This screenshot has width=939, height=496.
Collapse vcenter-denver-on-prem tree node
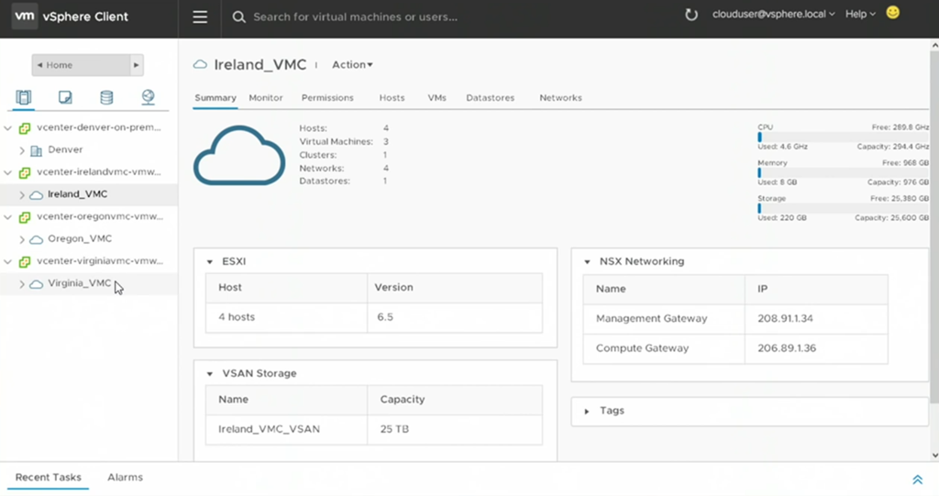click(x=7, y=127)
